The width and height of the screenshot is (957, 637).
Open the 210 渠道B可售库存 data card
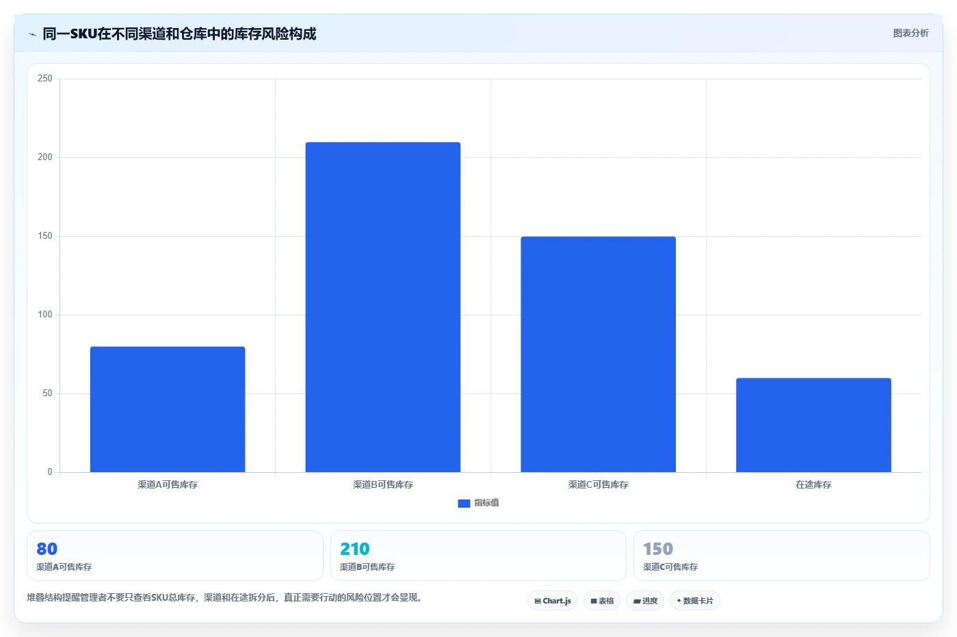coord(478,556)
